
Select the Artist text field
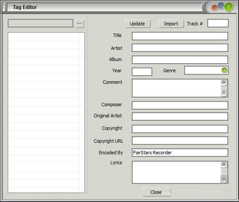pos(180,48)
